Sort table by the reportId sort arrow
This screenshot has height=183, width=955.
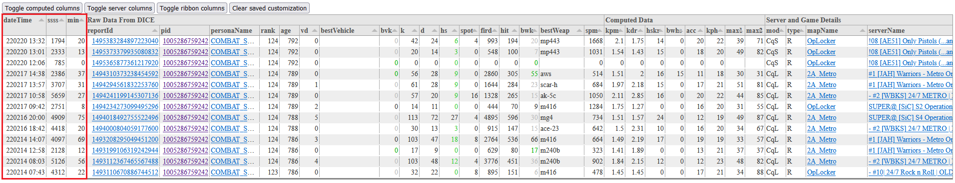(x=155, y=30)
